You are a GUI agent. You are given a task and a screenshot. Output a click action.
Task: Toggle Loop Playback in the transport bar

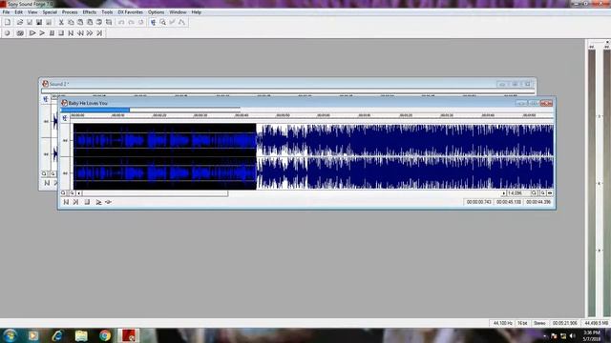point(20,33)
